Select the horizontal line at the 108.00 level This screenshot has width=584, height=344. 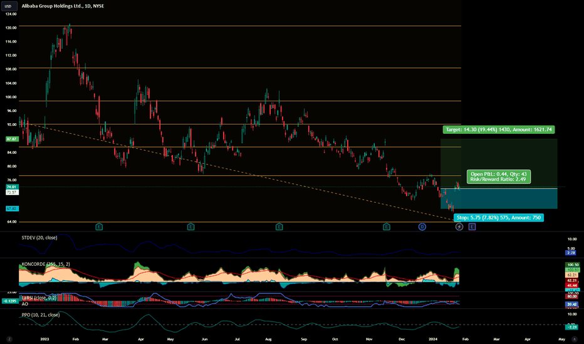point(240,68)
